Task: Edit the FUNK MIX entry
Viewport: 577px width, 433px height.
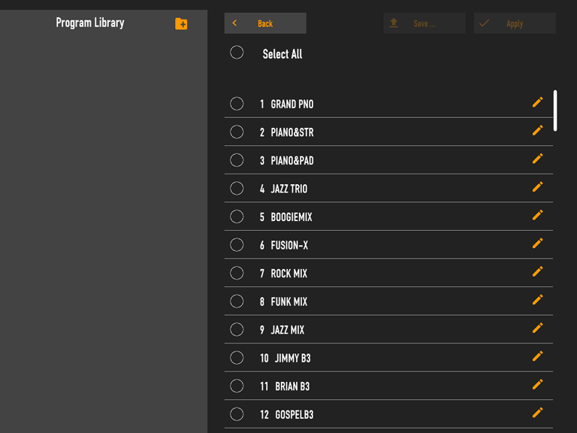Action: [538, 300]
